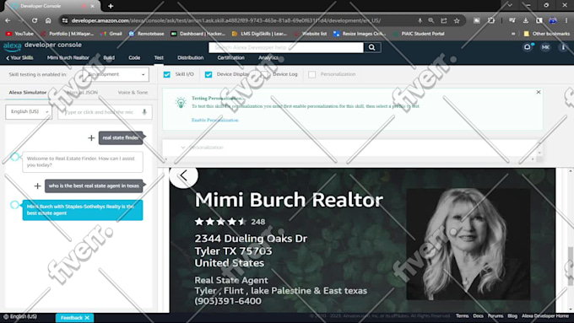Click the browser side panel icon

539,21
